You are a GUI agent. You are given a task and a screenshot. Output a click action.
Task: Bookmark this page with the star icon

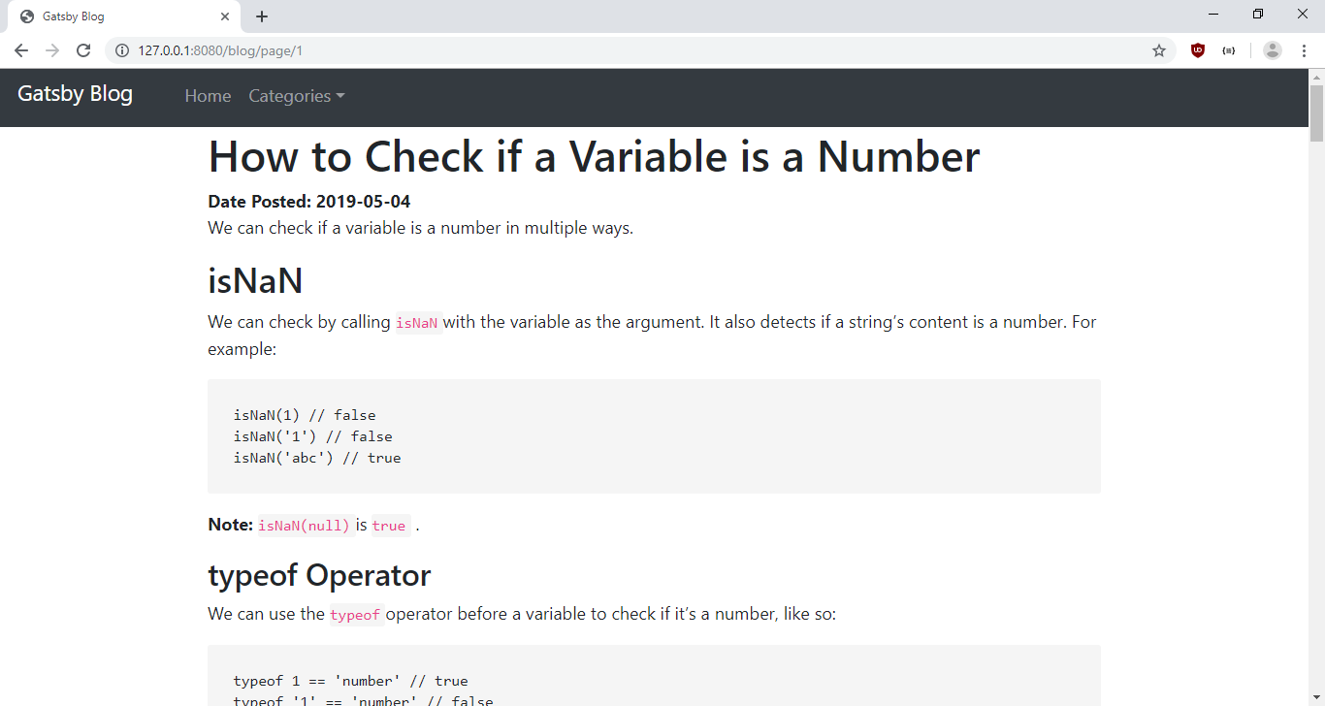pyautogui.click(x=1159, y=49)
